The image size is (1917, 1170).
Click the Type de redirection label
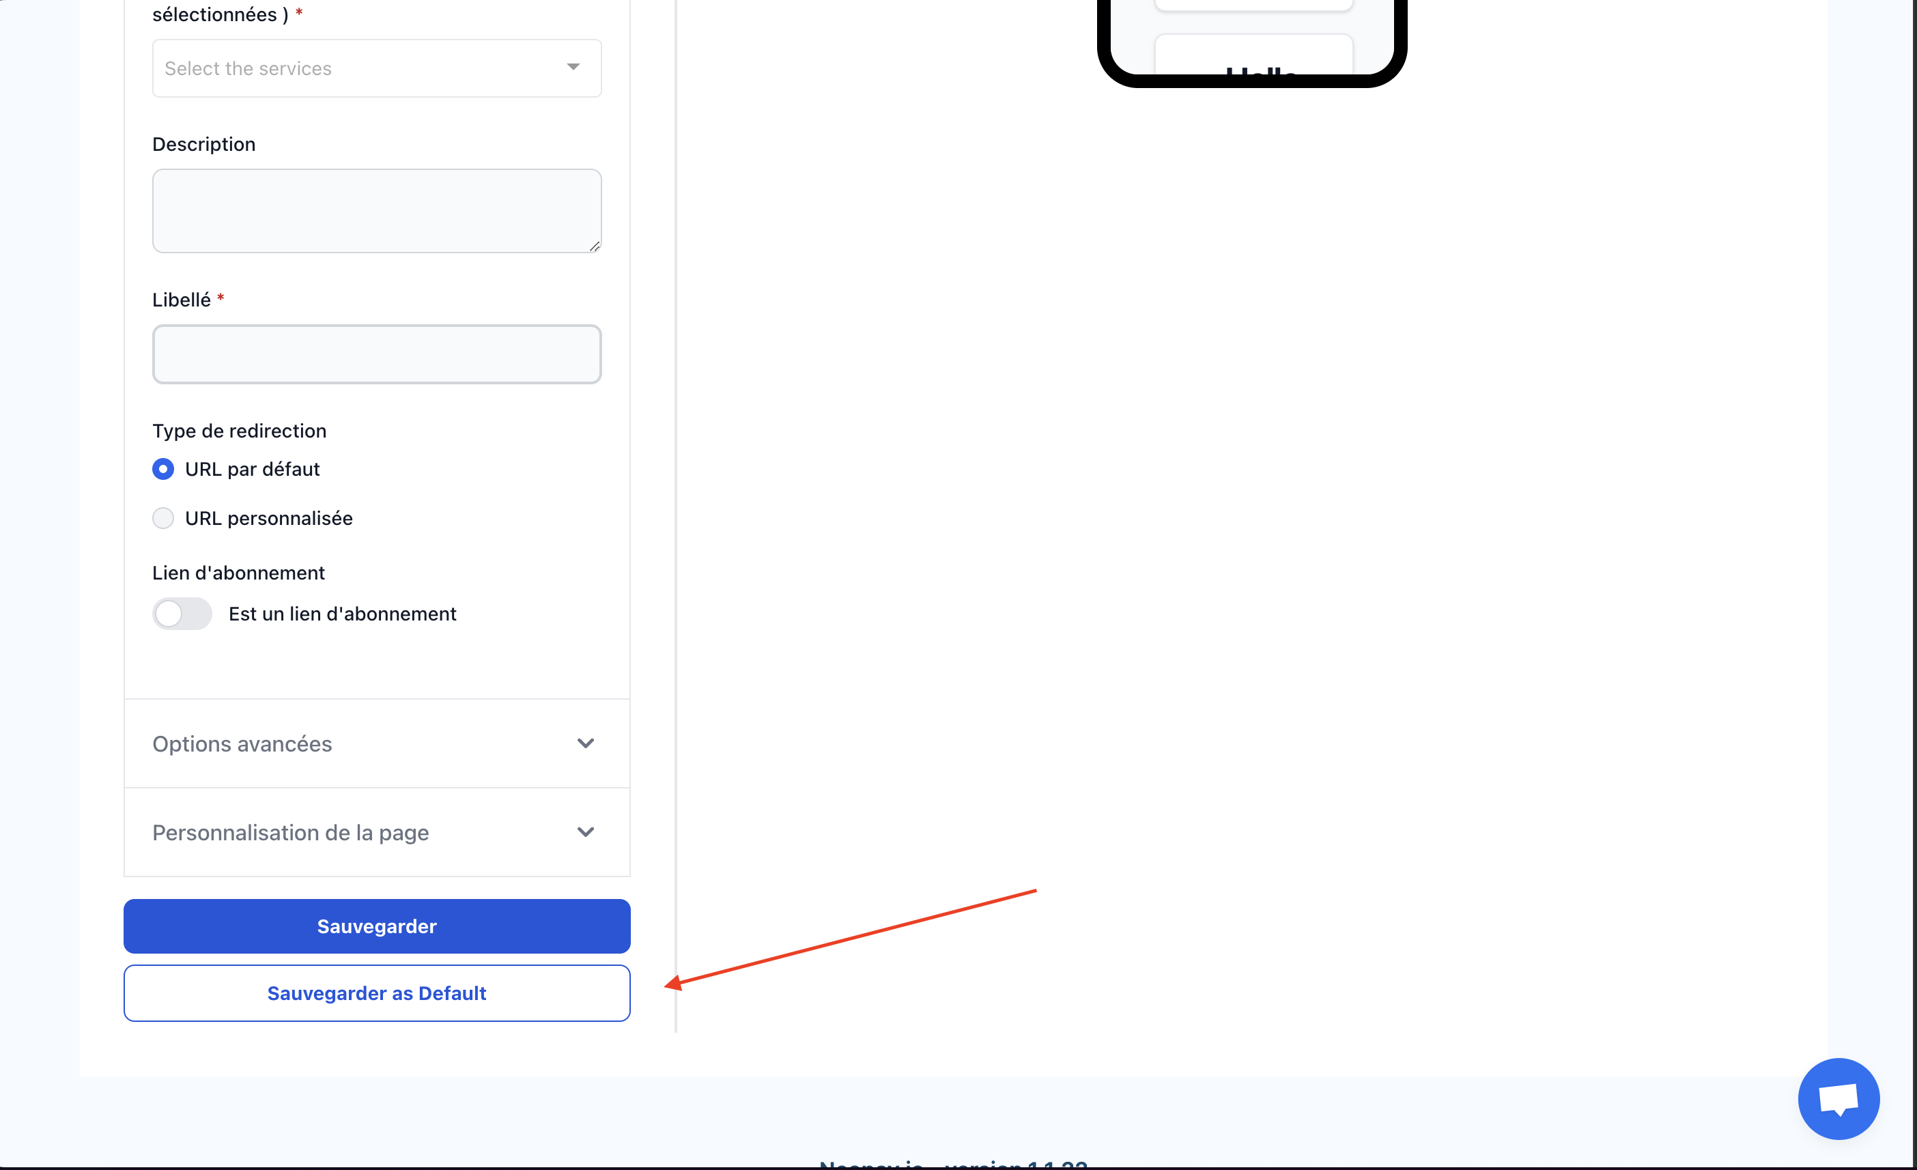(x=240, y=431)
